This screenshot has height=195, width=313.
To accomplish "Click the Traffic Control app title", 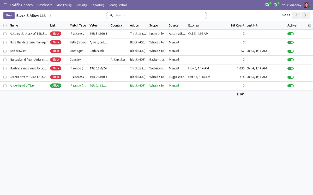I will coord(22,5).
